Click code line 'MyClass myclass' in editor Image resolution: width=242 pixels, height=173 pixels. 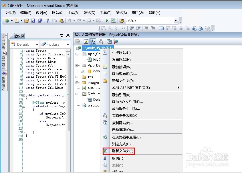(49, 103)
